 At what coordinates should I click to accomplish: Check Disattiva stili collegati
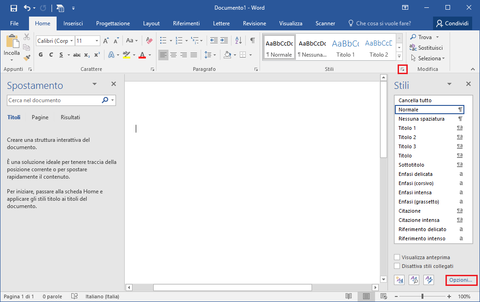pos(398,266)
